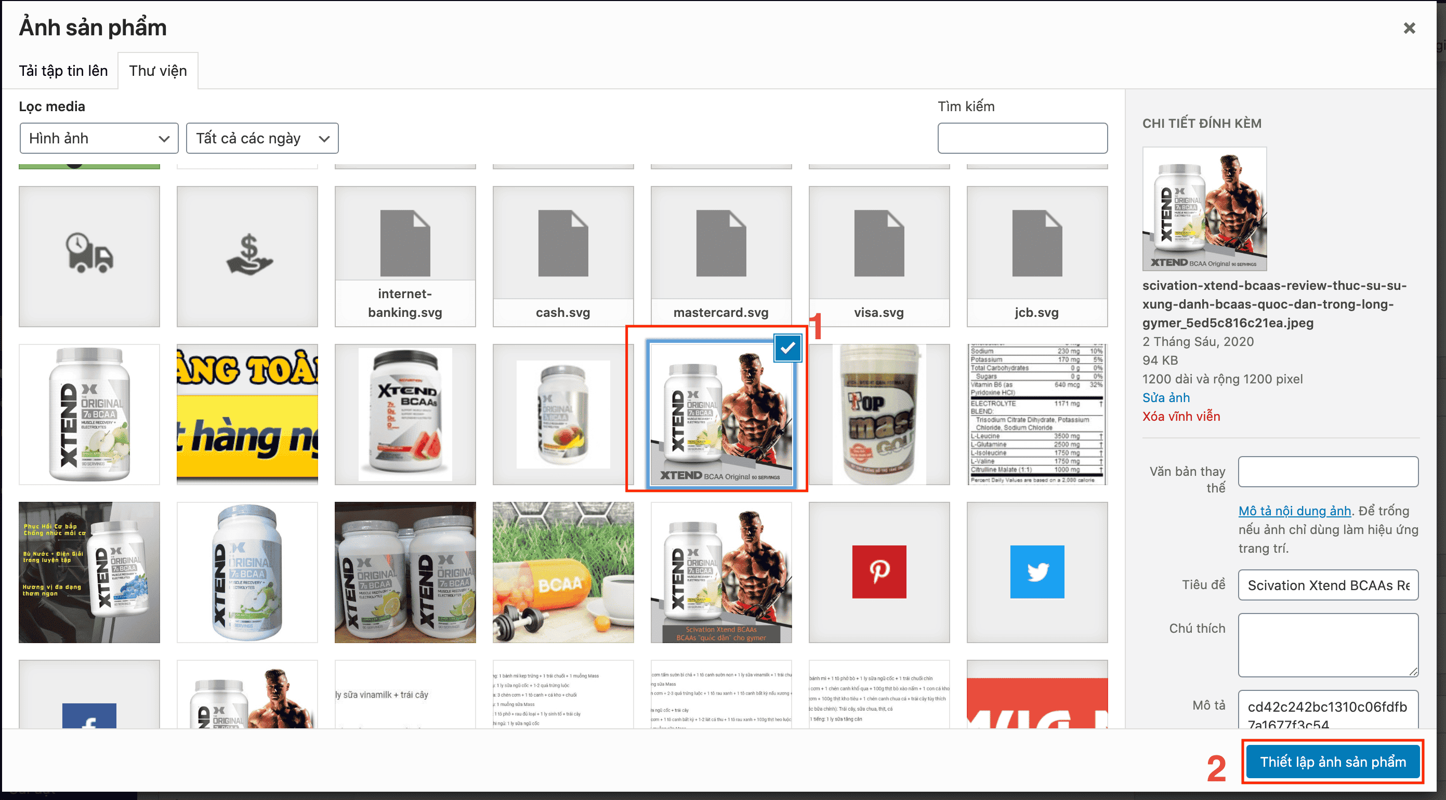Select the delivery truck icon image
The width and height of the screenshot is (1446, 800).
coord(89,257)
